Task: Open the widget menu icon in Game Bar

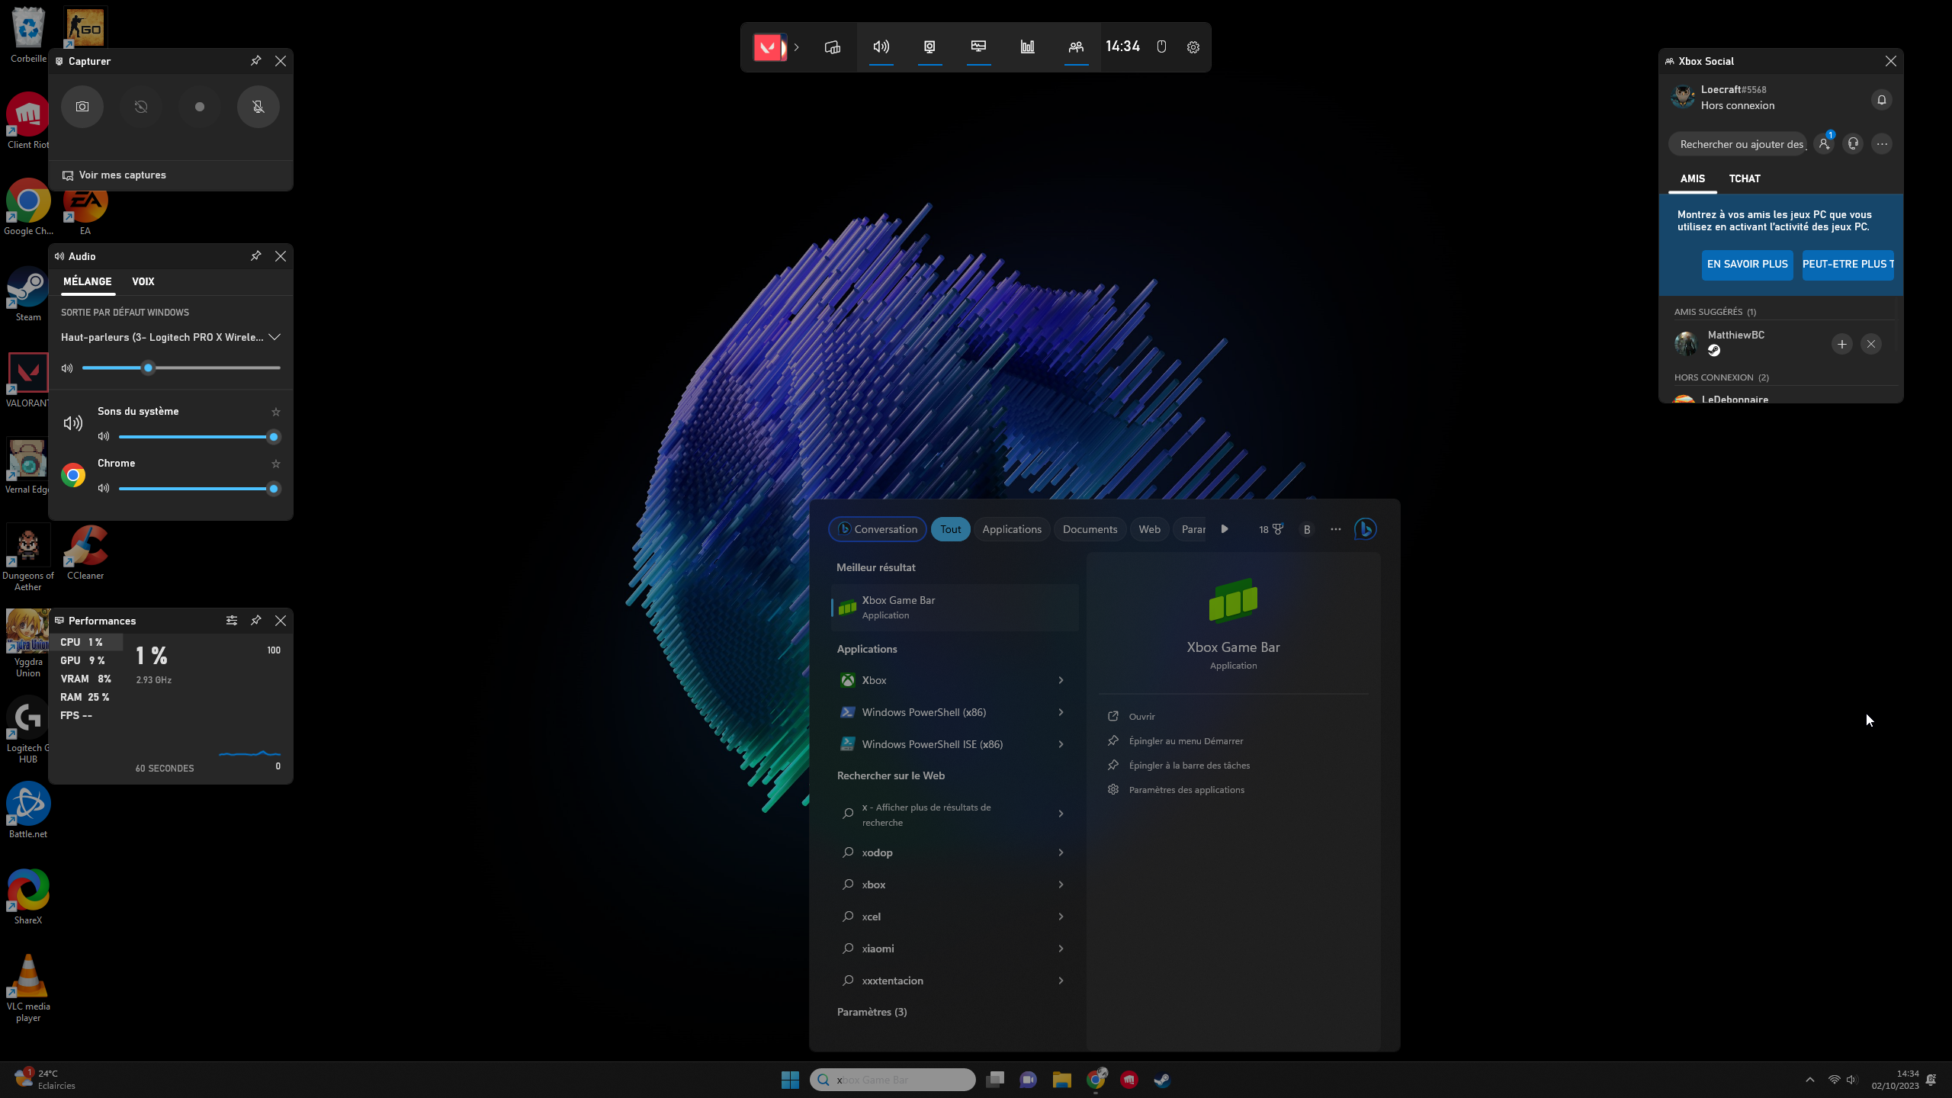Action: pyautogui.click(x=833, y=47)
